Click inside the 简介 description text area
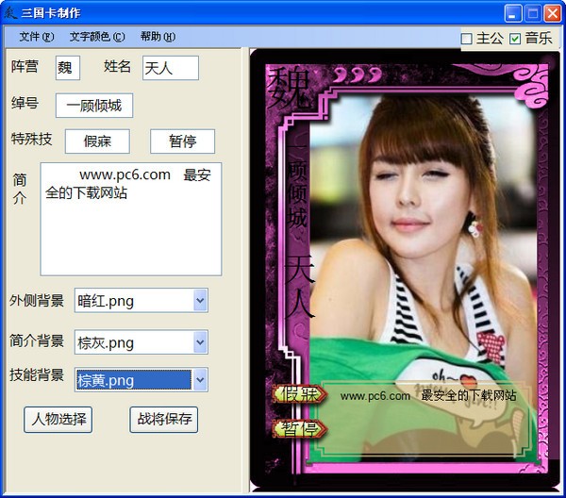 click(x=130, y=219)
